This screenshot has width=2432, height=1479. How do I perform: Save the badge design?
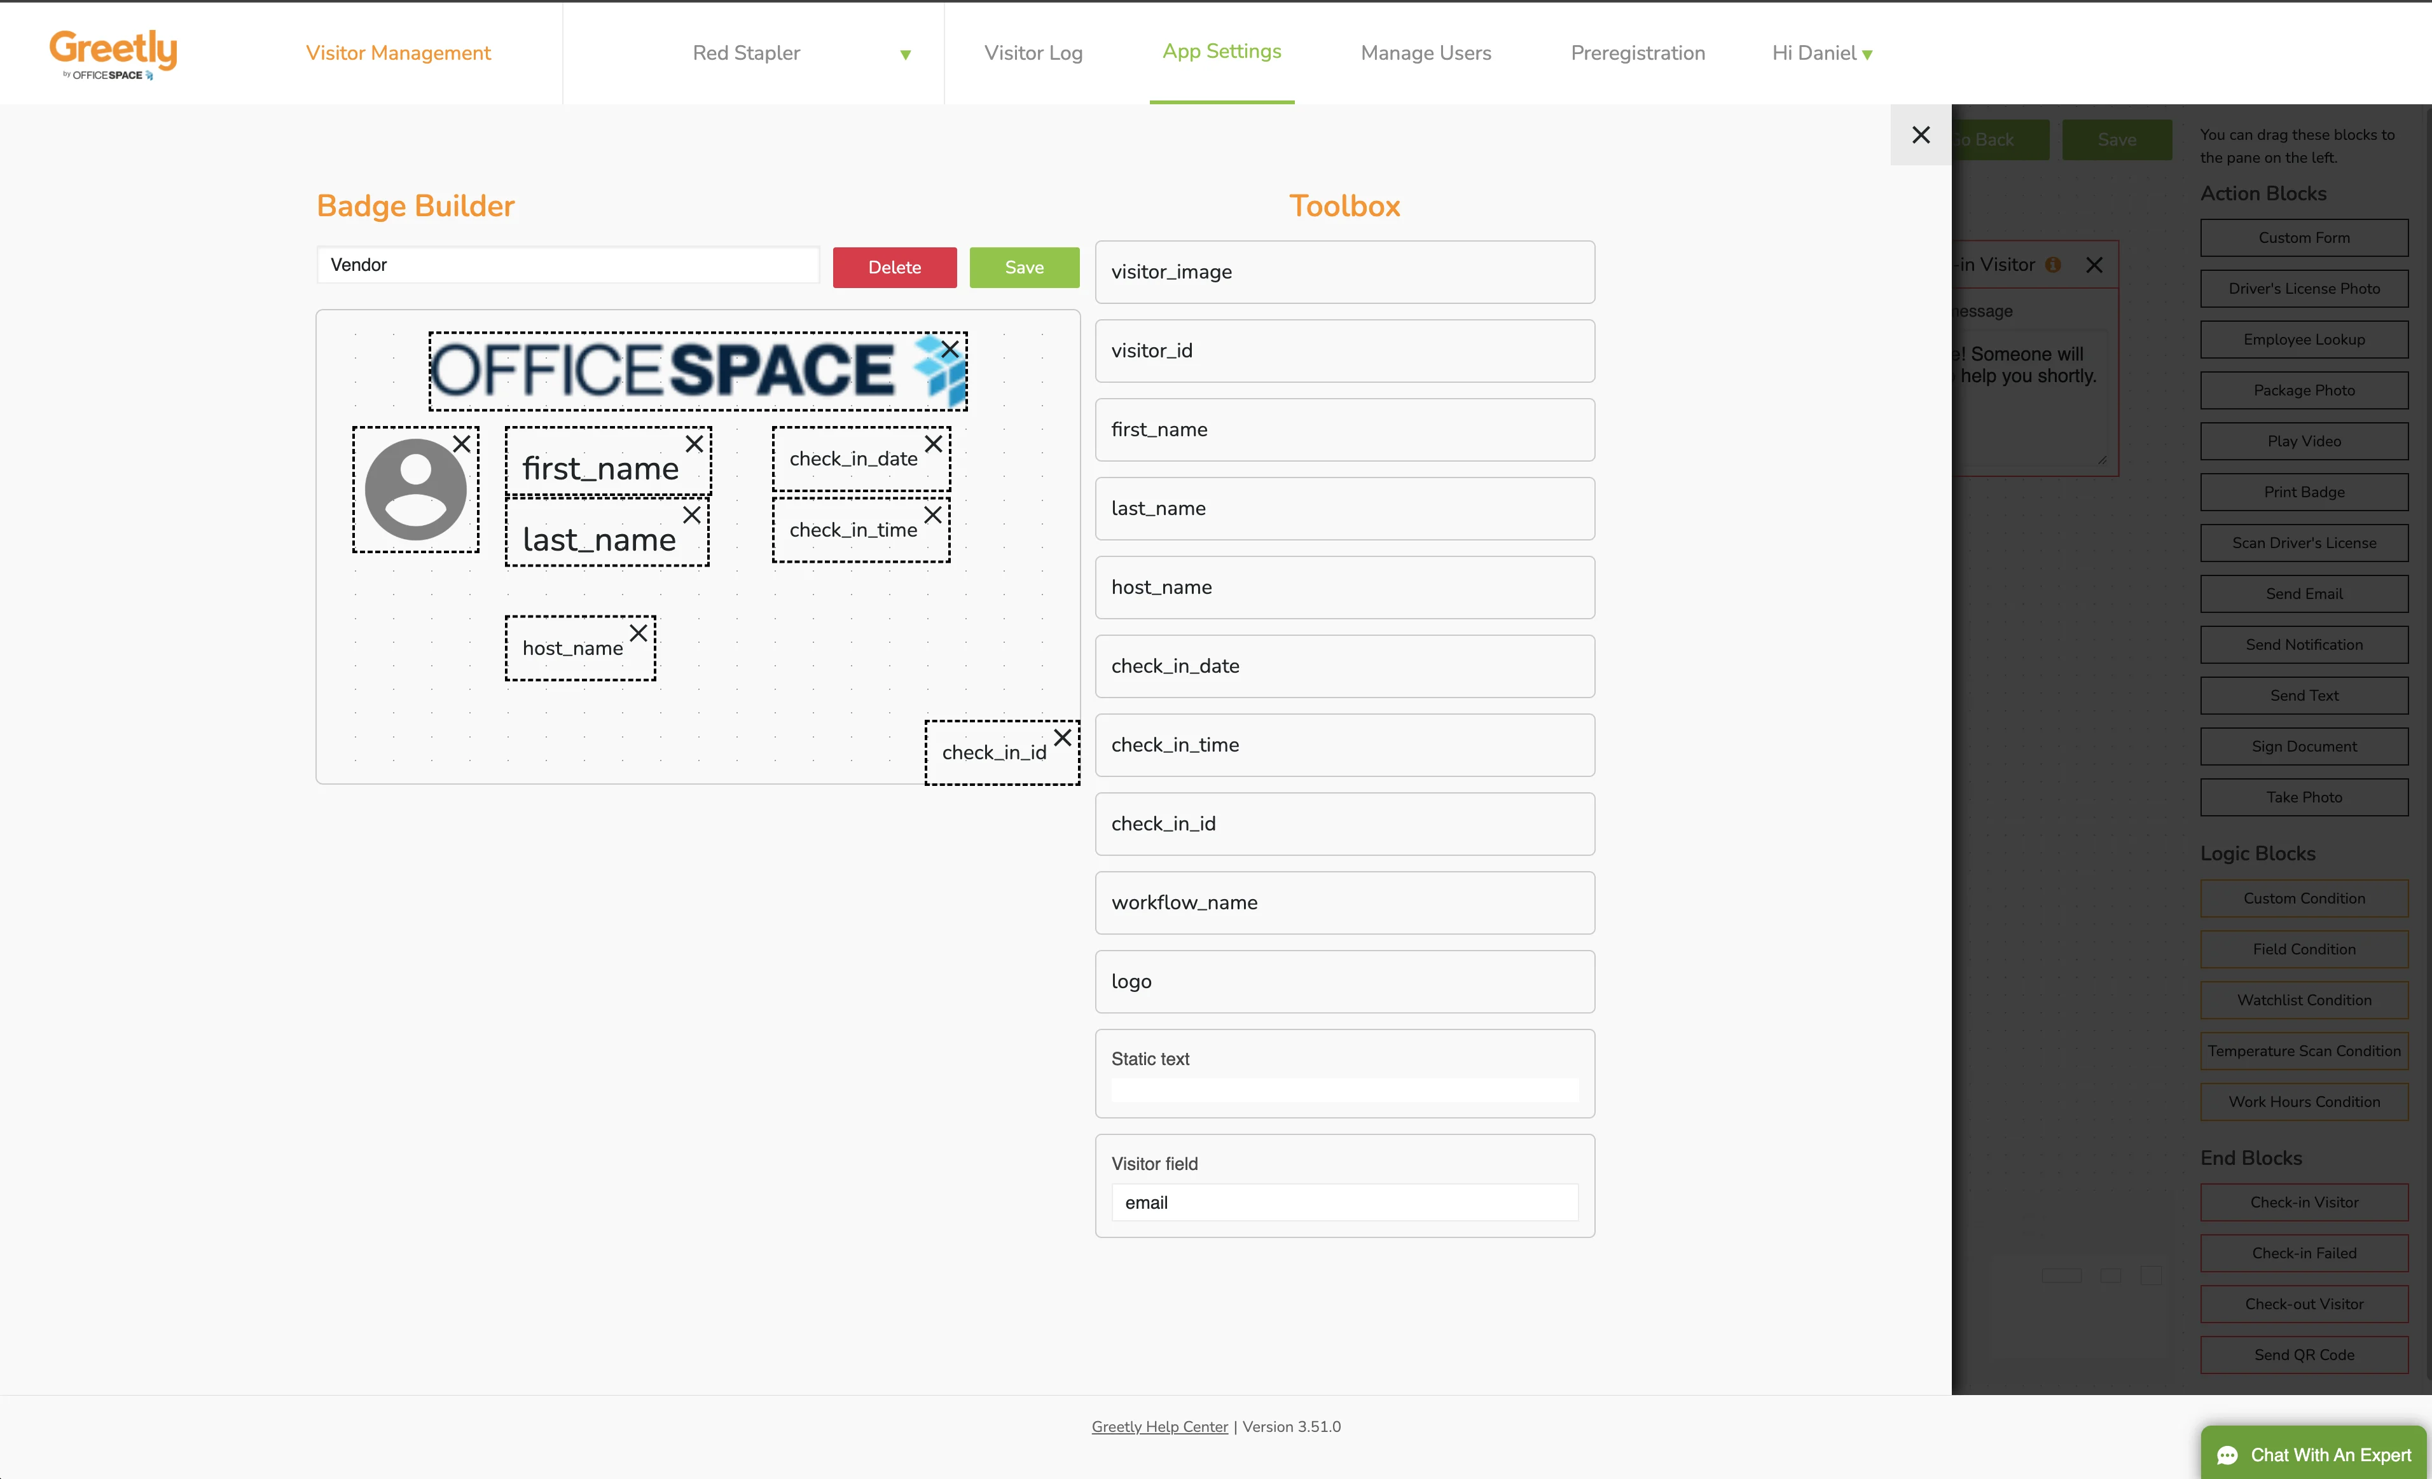coord(1023,268)
